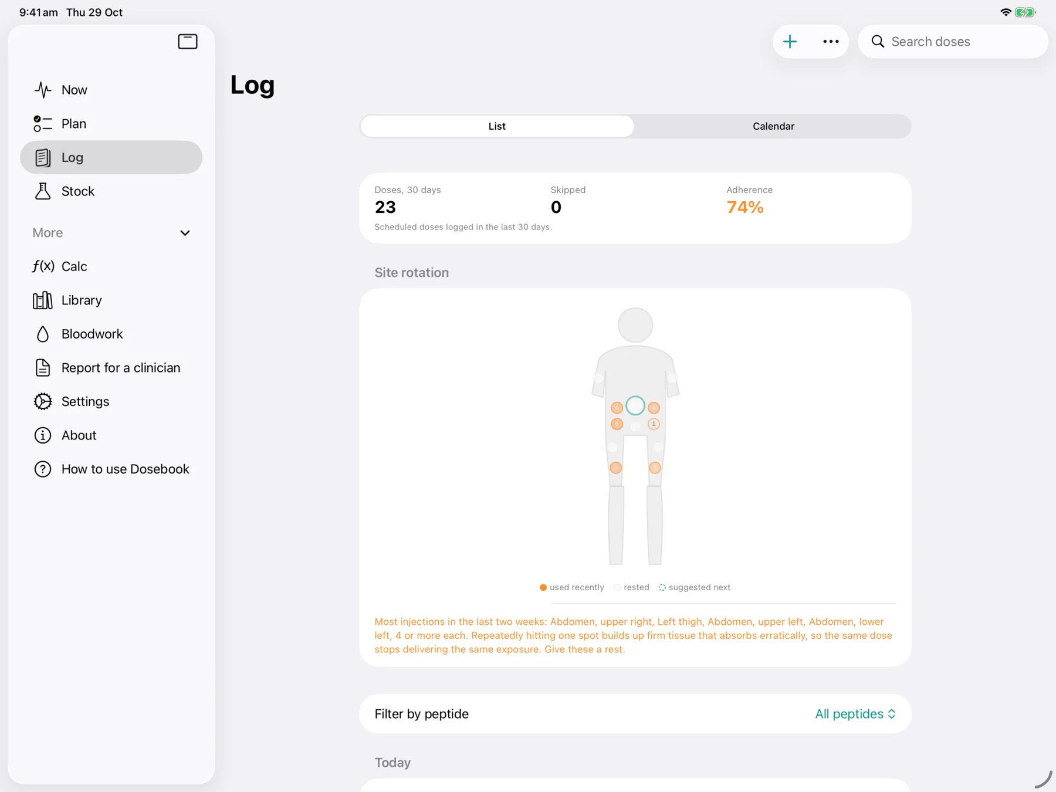The width and height of the screenshot is (1056, 792).
Task: Open the Plan checklist icon
Action: pos(43,124)
